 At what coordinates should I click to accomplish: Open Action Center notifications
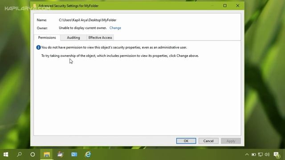pos(277,155)
